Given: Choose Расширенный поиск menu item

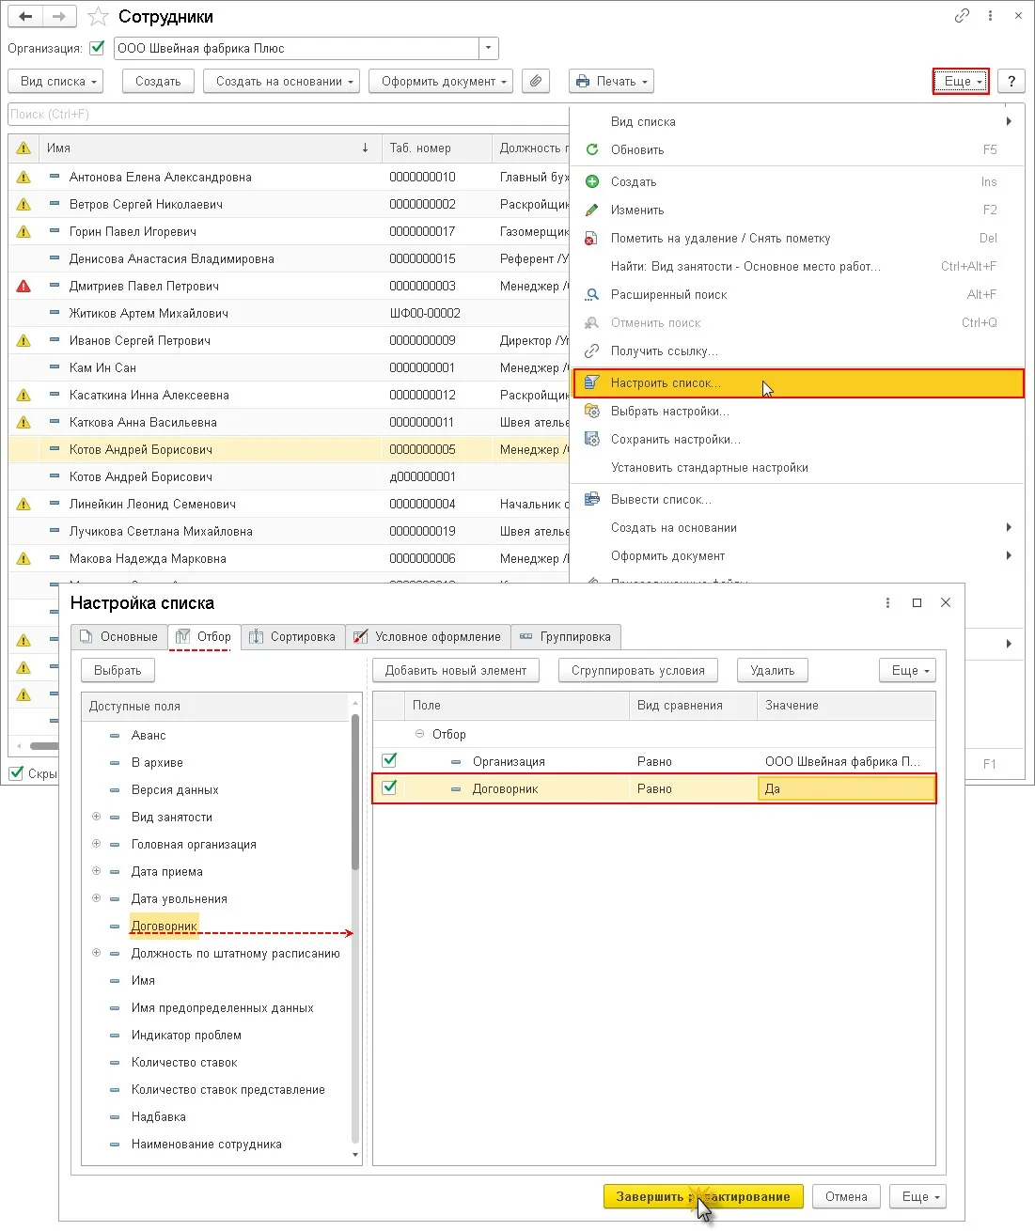Looking at the screenshot, I should [797, 294].
